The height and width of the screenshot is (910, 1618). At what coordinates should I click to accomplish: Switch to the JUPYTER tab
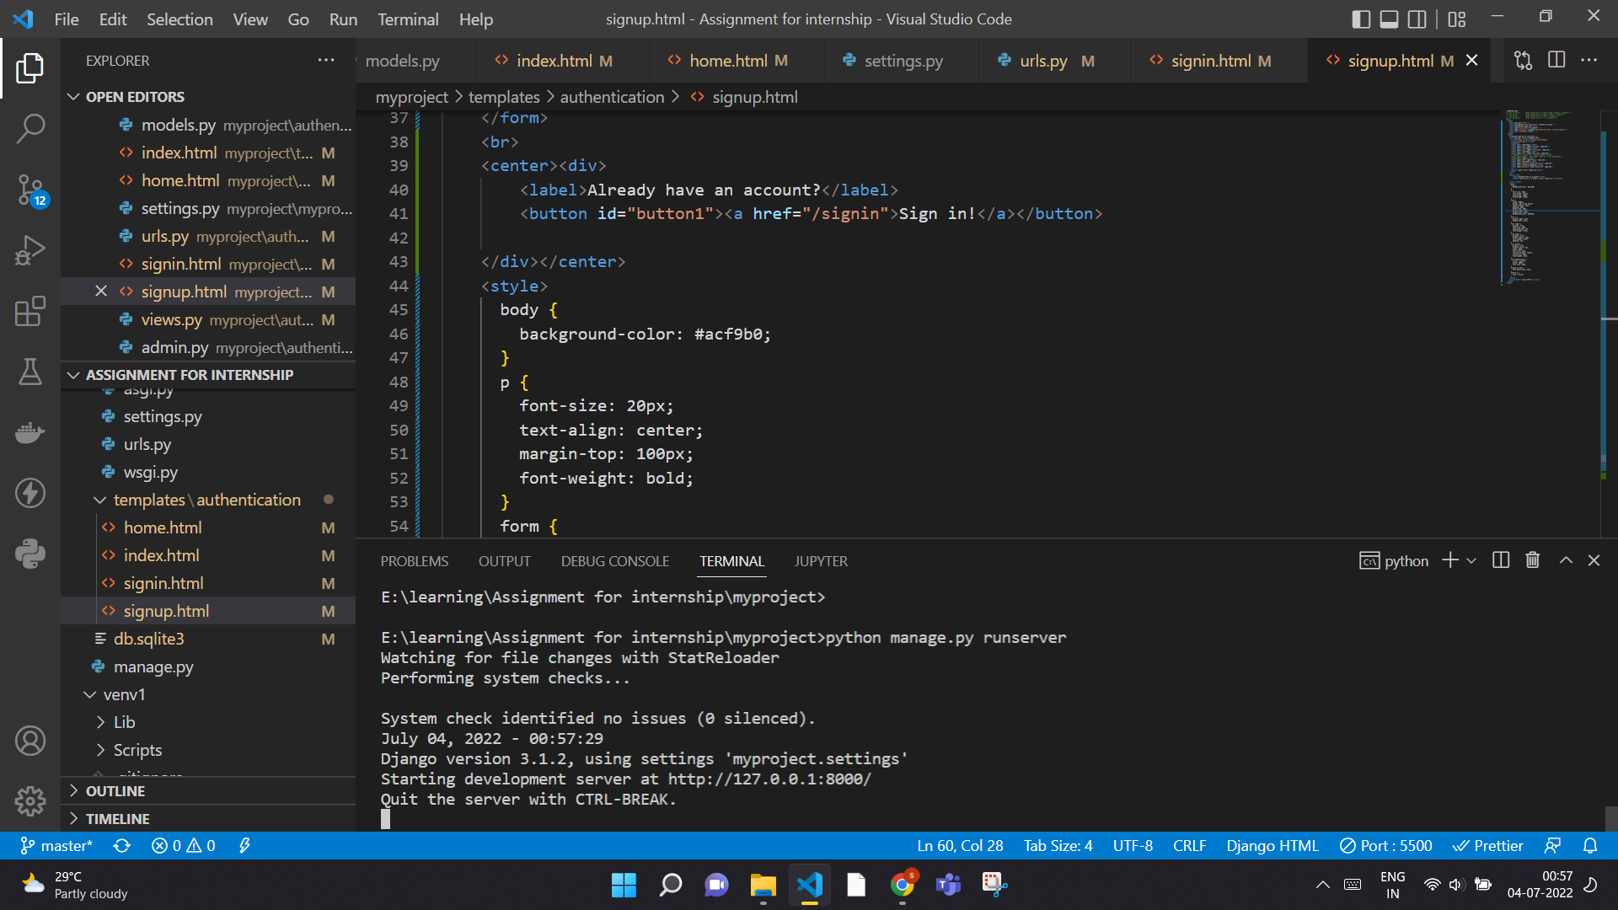820,560
